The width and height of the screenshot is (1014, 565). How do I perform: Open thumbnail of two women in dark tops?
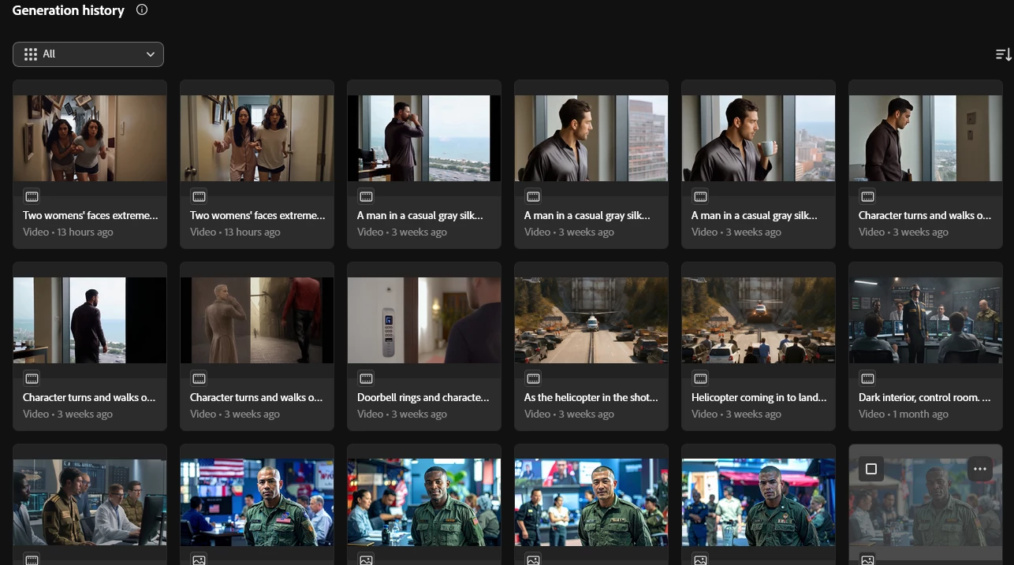pos(90,138)
